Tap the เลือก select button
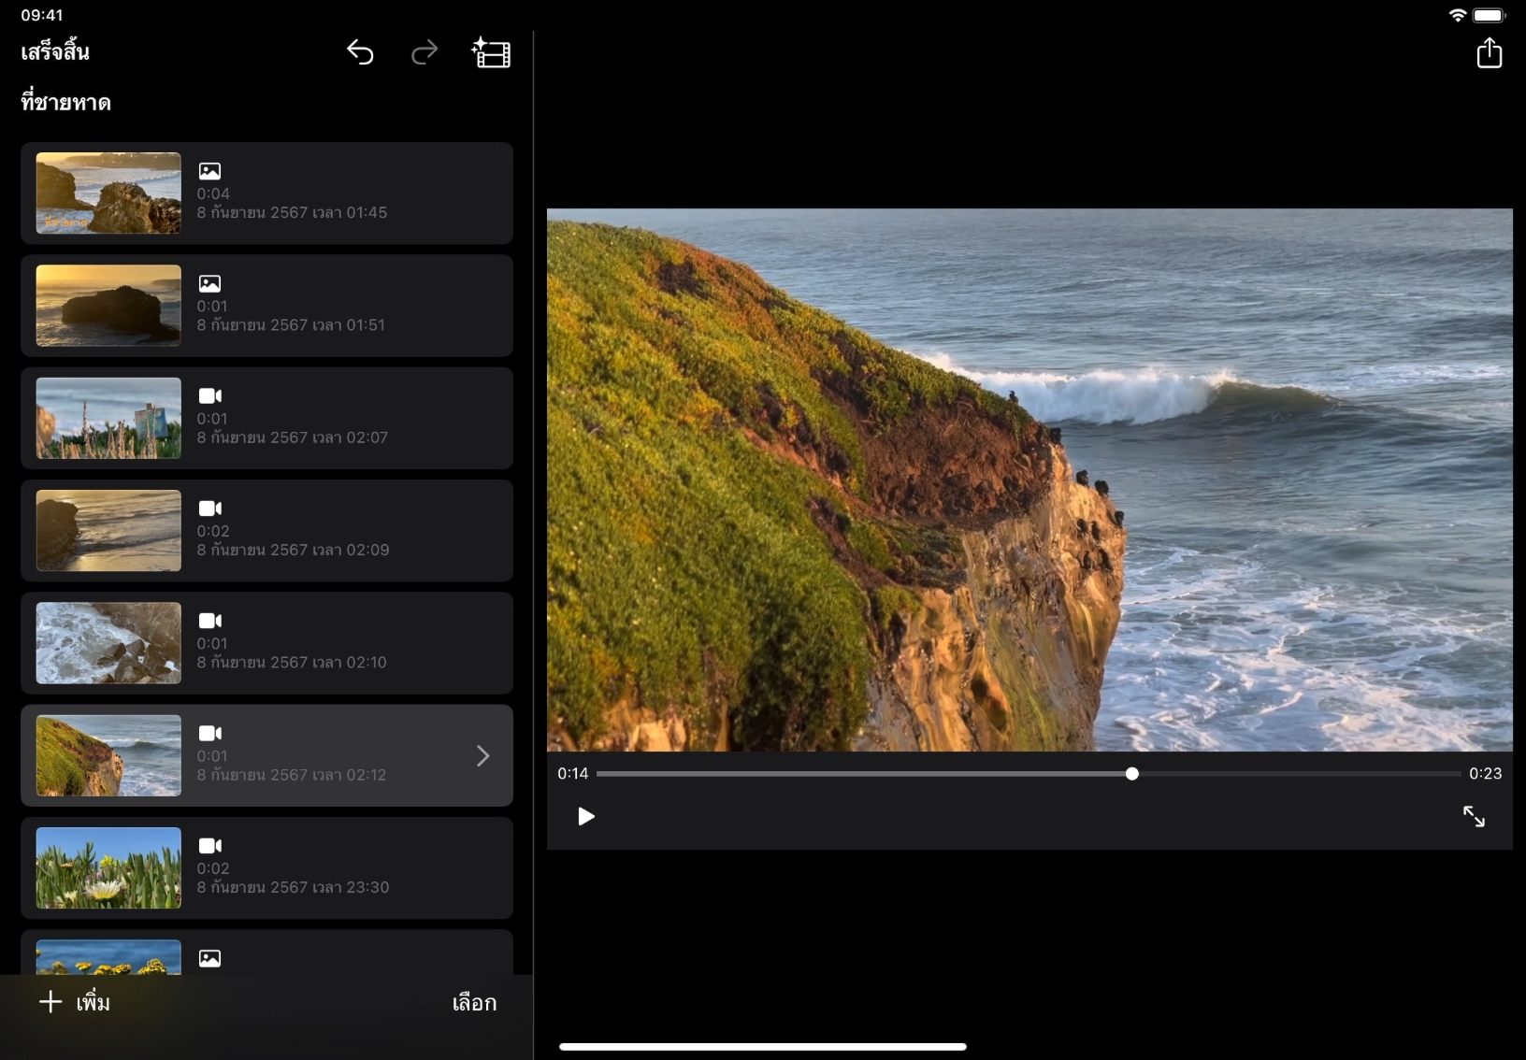 click(x=474, y=1003)
